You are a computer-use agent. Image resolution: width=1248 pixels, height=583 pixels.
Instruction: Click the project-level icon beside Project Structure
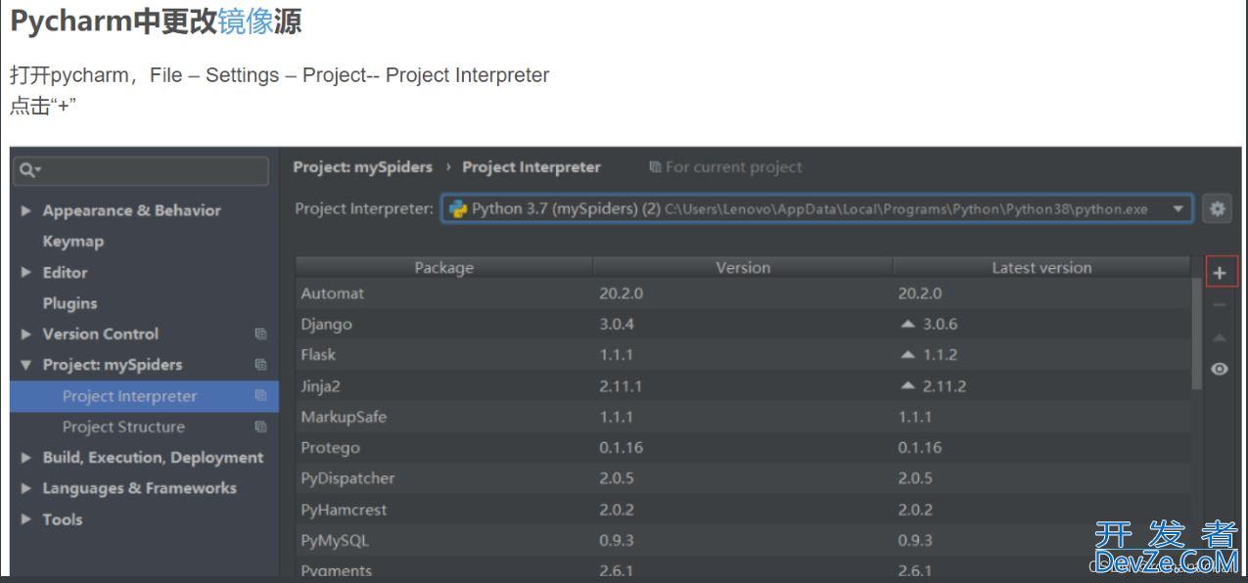tap(260, 426)
